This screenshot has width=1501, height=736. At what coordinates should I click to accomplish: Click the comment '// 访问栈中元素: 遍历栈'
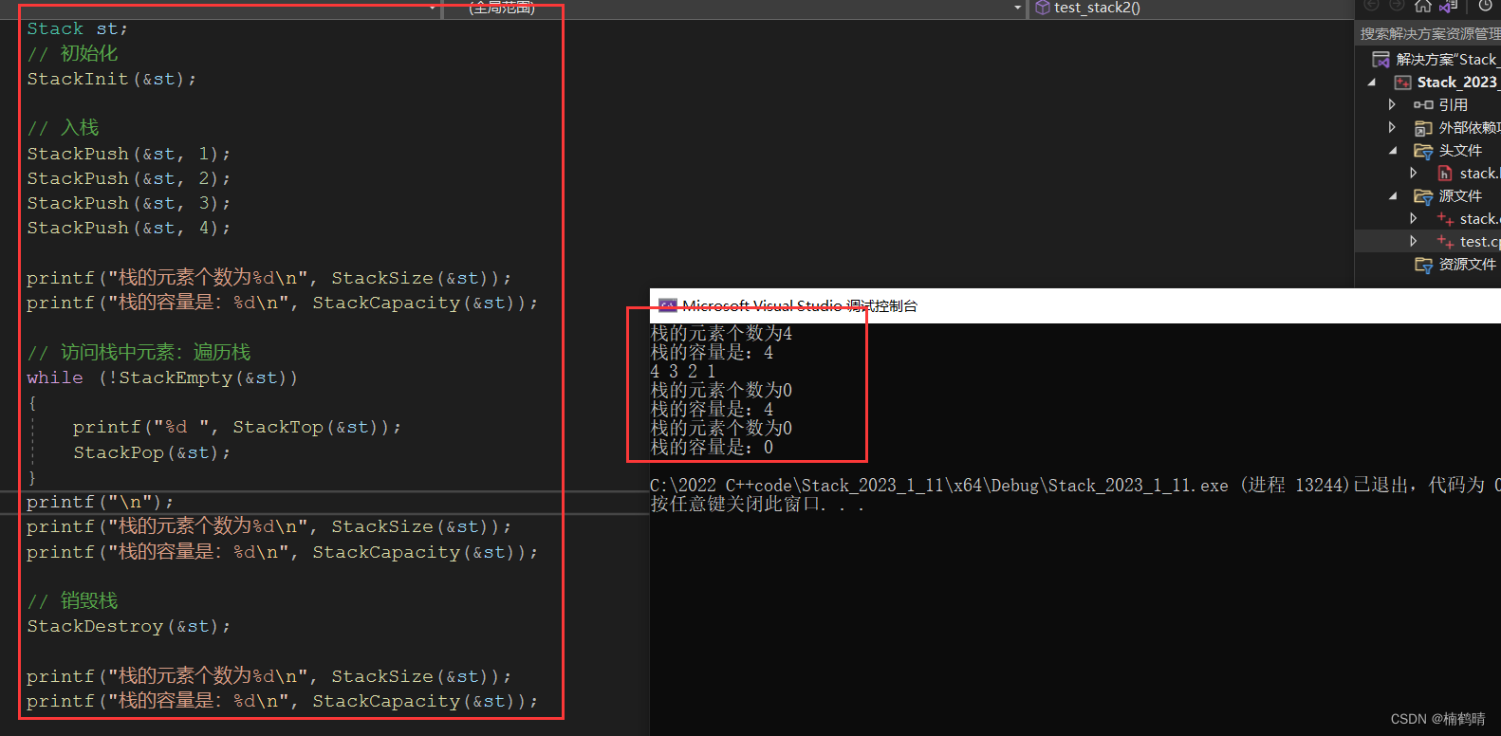(x=139, y=353)
